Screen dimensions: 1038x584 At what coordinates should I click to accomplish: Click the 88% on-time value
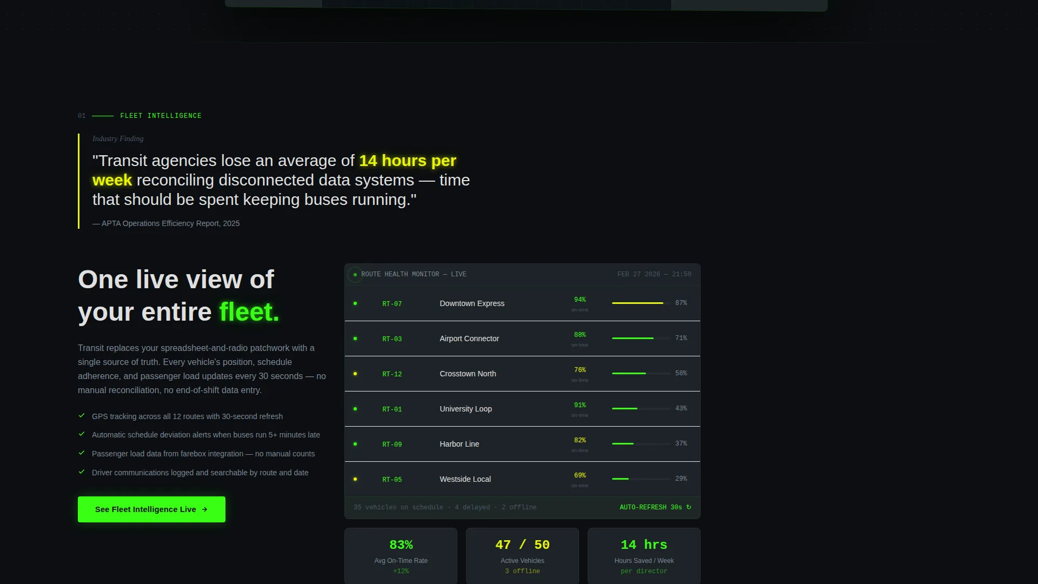pos(580,335)
